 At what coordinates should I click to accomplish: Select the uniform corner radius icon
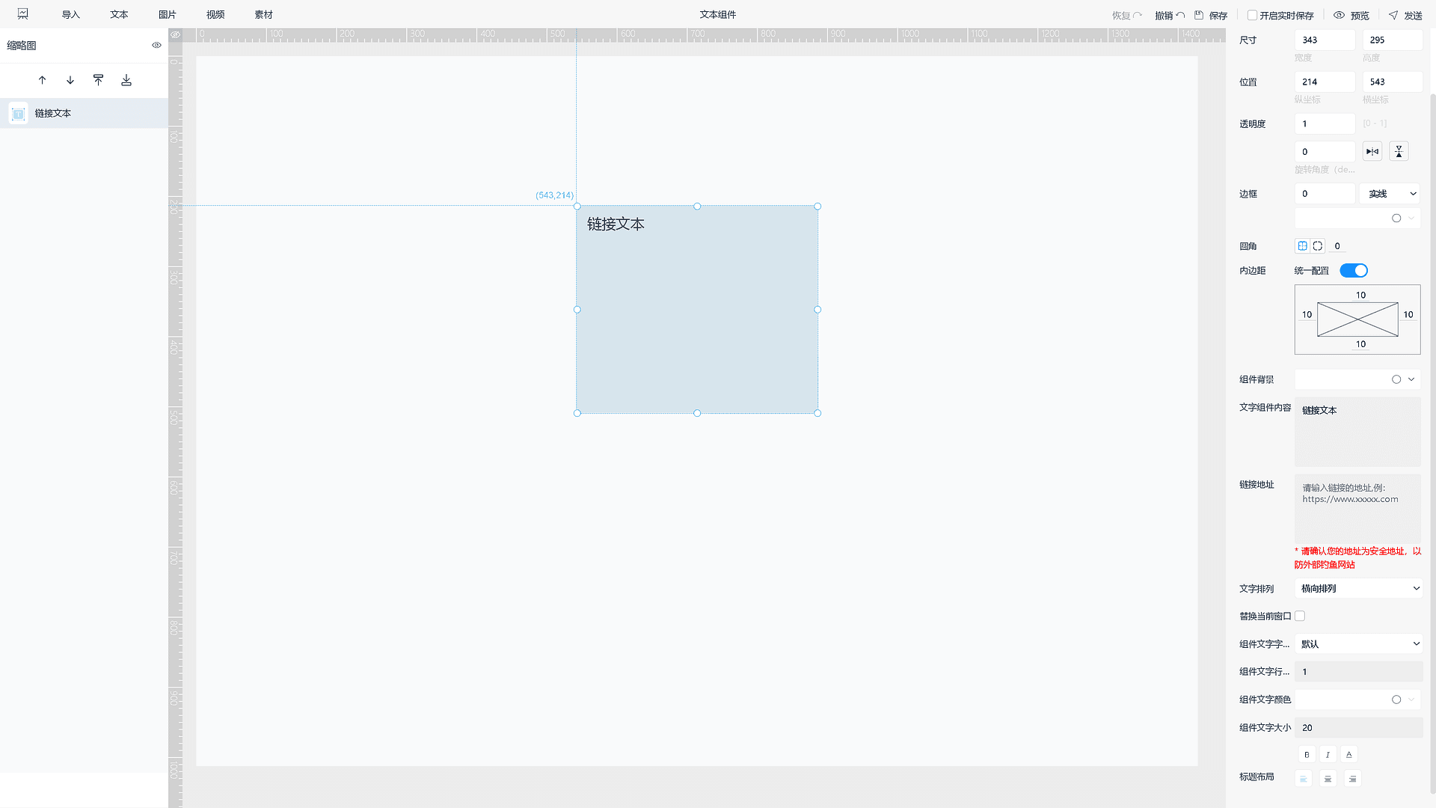(x=1302, y=246)
